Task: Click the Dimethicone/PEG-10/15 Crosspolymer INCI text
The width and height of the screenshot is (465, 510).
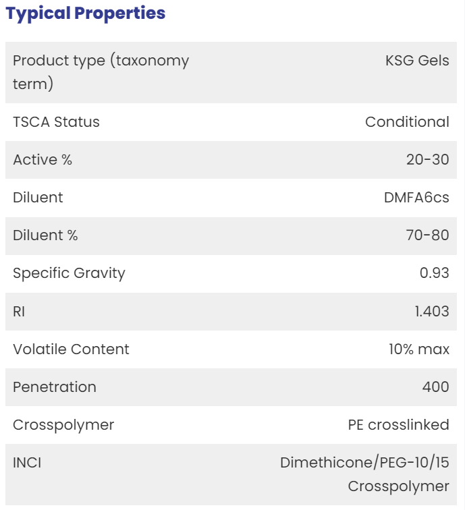Action: [364, 474]
